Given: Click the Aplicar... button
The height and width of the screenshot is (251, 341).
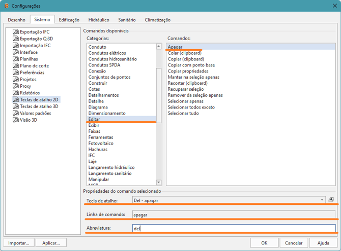Looking at the screenshot, I should 51,243.
